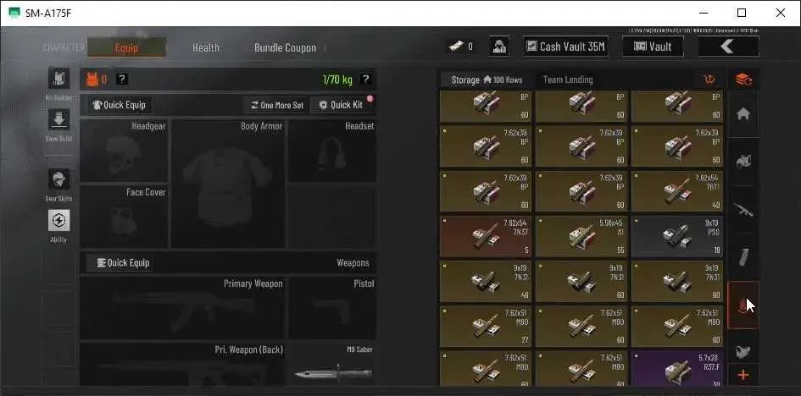Open help icon beside 1/70 kg
This screenshot has width=801, height=396.
point(365,79)
